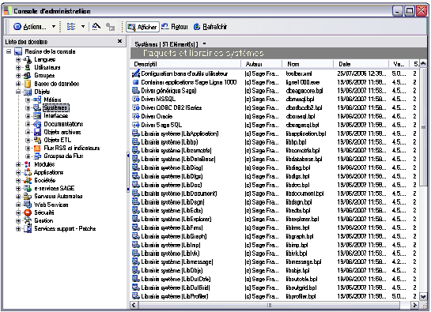Select the Bases de données icon
Image resolution: width=431 pixels, height=312 pixels.
28,84
